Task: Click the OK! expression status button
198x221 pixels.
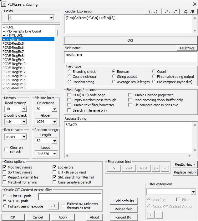Action: [130, 40]
